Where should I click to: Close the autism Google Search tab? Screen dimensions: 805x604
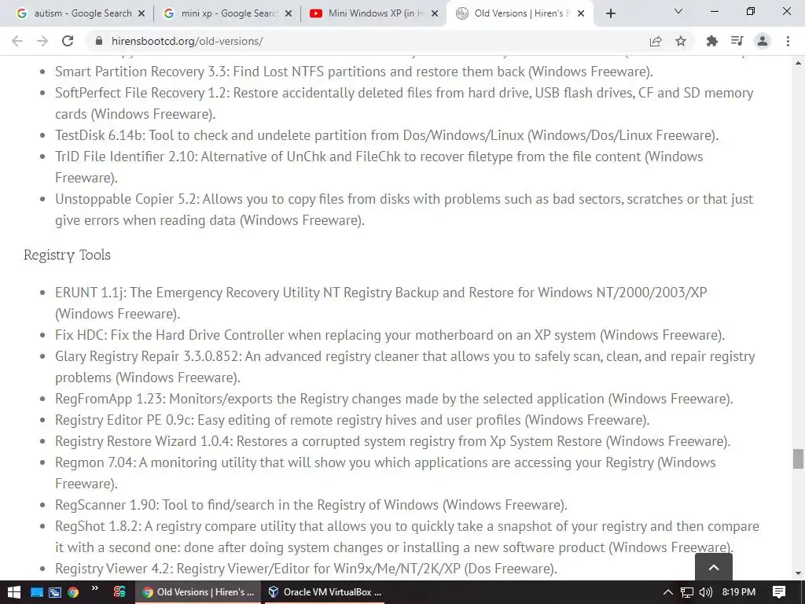click(142, 13)
